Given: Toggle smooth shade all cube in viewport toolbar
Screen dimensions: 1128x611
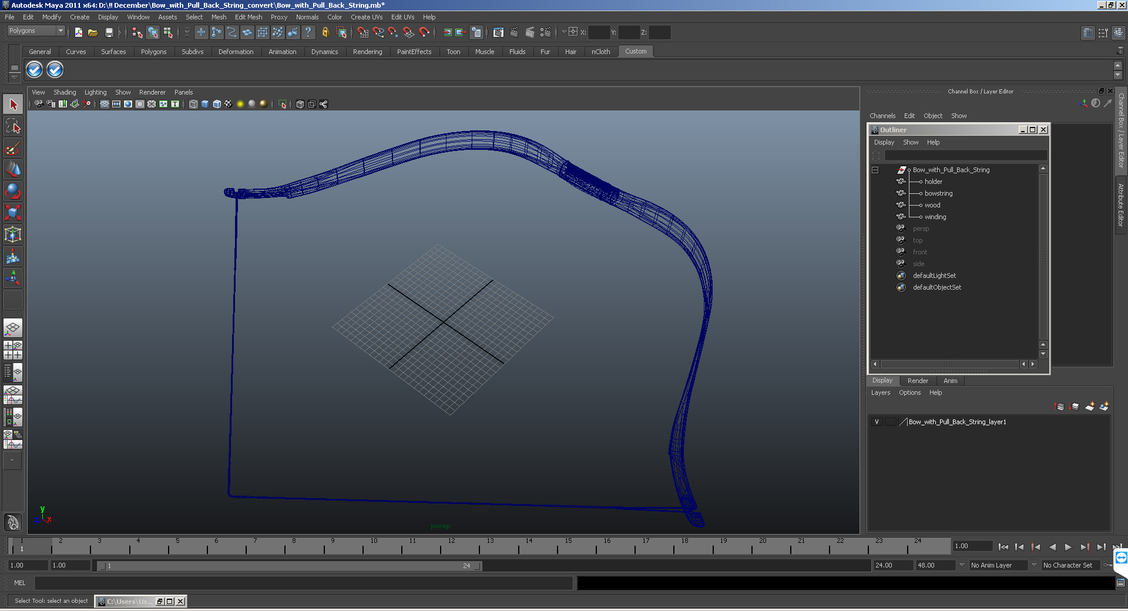Looking at the screenshot, I should pos(205,104).
